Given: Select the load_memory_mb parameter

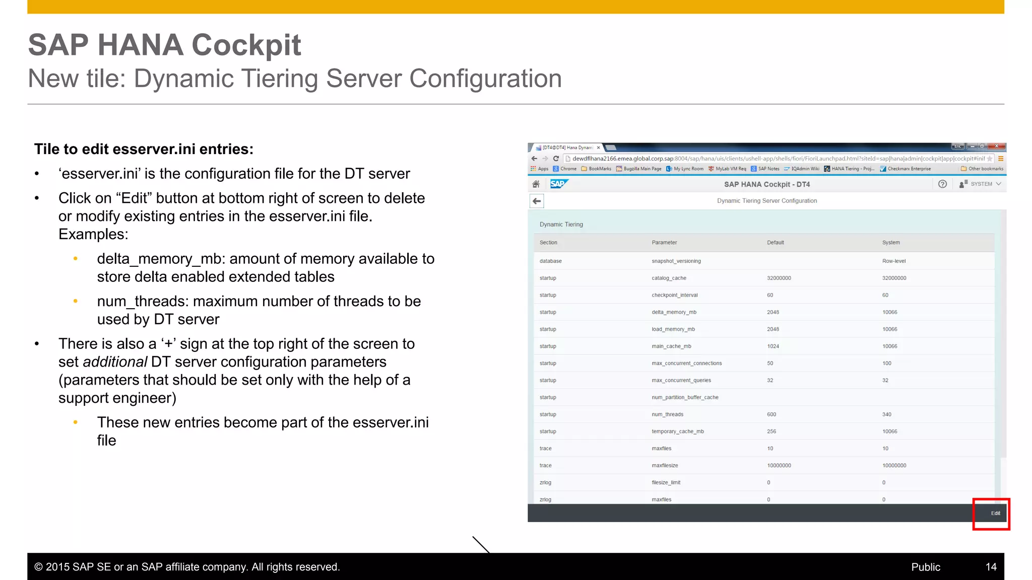Looking at the screenshot, I should (x=673, y=329).
